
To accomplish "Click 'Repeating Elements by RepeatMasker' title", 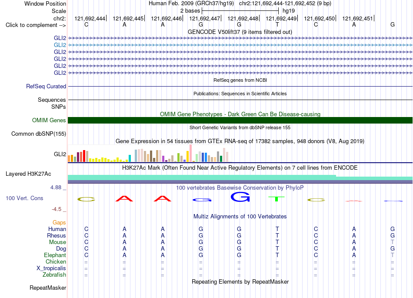I will coord(240,281).
